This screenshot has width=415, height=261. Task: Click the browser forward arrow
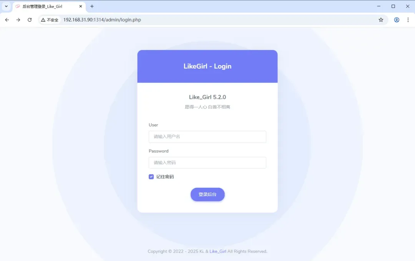click(18, 20)
